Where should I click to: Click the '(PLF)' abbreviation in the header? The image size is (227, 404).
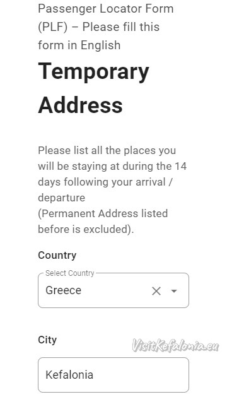pyautogui.click(x=53, y=27)
